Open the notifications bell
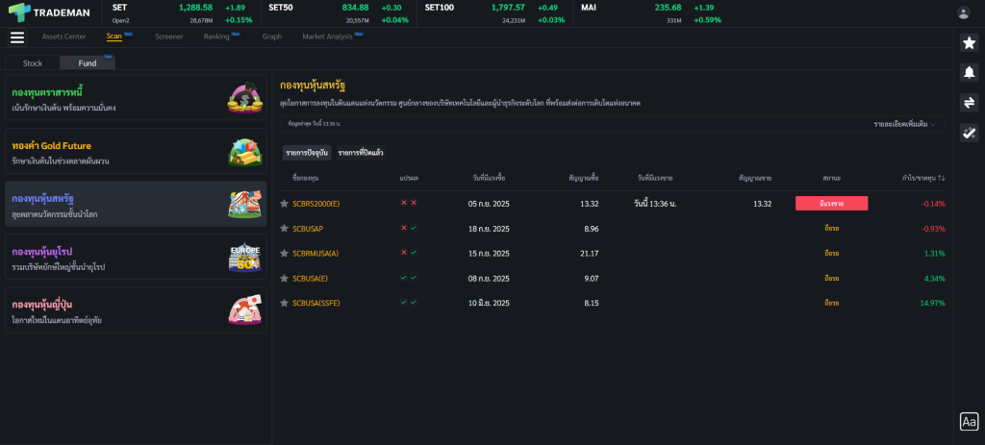Image resolution: width=985 pixels, height=445 pixels. tap(969, 72)
